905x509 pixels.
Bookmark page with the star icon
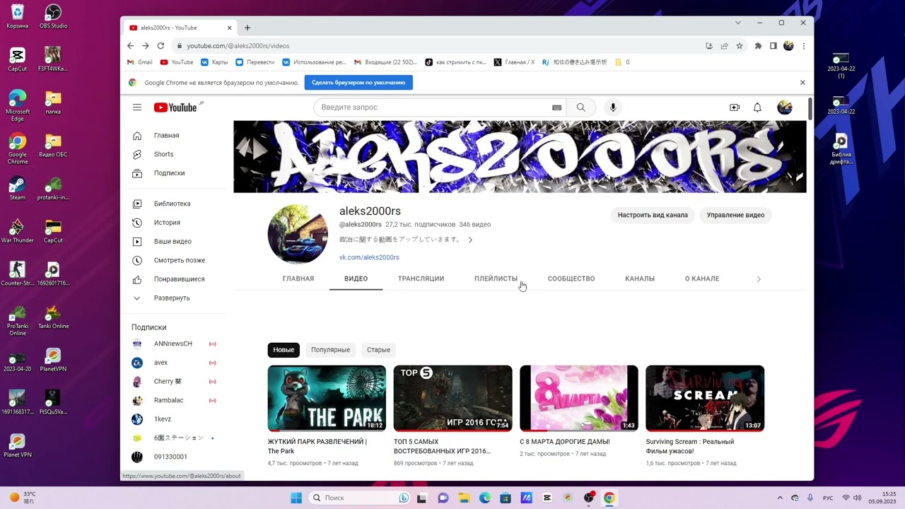tap(740, 46)
